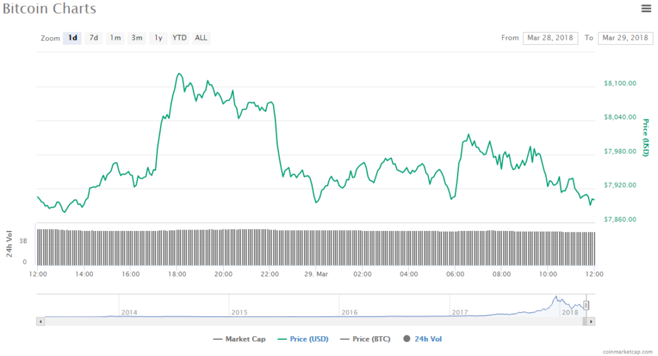658x356 pixels.
Task: Click the 29. Mar axis label
Action: tap(316, 275)
